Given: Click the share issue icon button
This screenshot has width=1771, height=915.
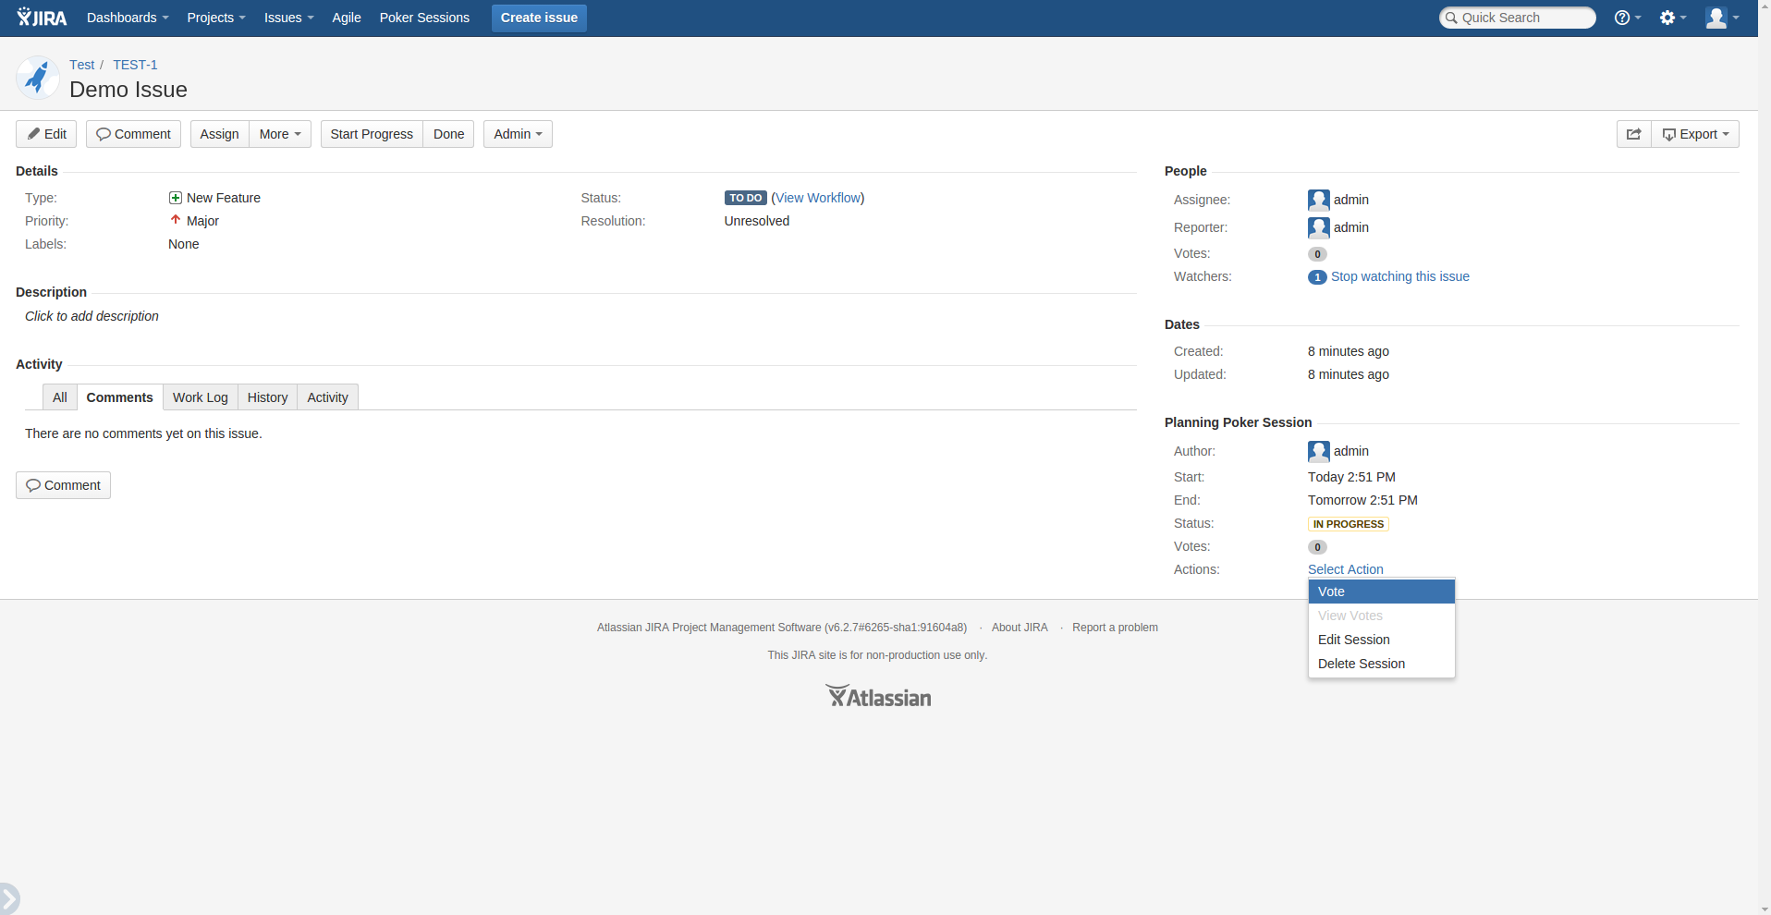Looking at the screenshot, I should click(x=1633, y=134).
